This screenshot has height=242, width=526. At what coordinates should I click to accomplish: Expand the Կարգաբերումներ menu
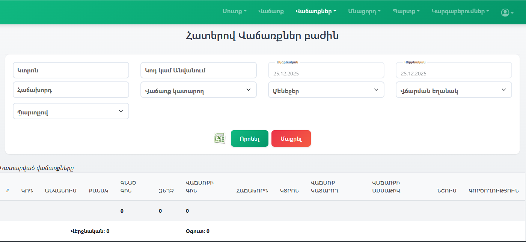point(460,11)
